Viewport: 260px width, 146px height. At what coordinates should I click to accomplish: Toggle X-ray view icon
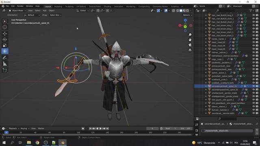tap(173, 11)
